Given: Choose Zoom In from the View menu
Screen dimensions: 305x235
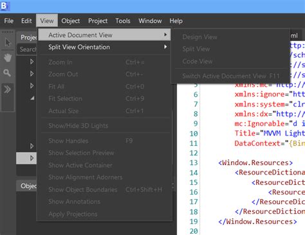Looking at the screenshot, I should coord(104,62).
